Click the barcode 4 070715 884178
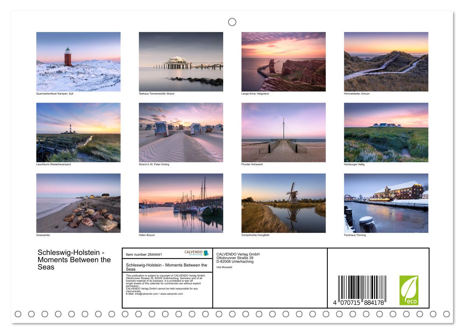The height and width of the screenshot is (334, 464). pyautogui.click(x=362, y=291)
